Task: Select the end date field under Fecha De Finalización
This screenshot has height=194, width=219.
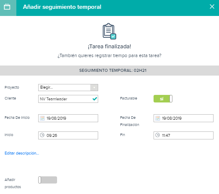Action: (183, 118)
